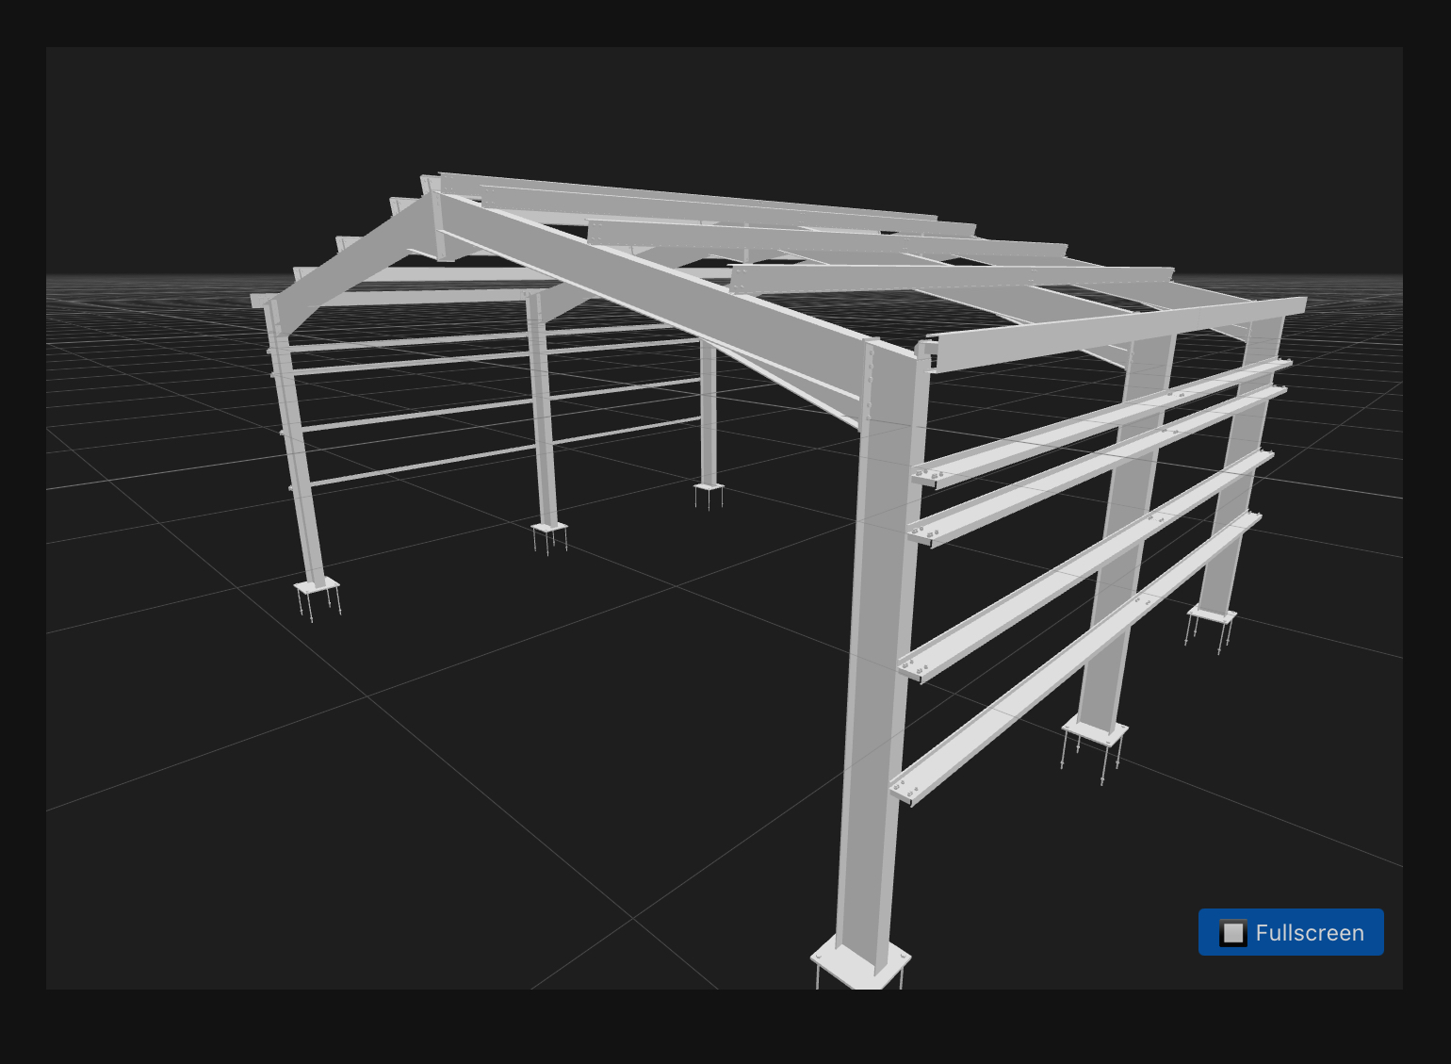The width and height of the screenshot is (1451, 1064).
Task: Click the left wall middle column's base plate
Action: 548,527
